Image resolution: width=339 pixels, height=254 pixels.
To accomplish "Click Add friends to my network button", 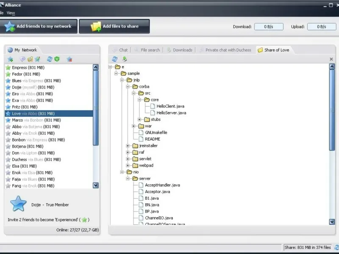I will pos(38,26).
